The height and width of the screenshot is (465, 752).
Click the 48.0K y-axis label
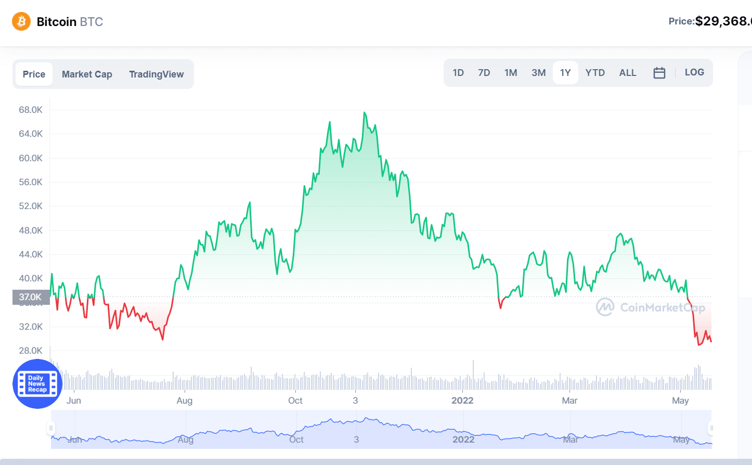pyautogui.click(x=31, y=230)
